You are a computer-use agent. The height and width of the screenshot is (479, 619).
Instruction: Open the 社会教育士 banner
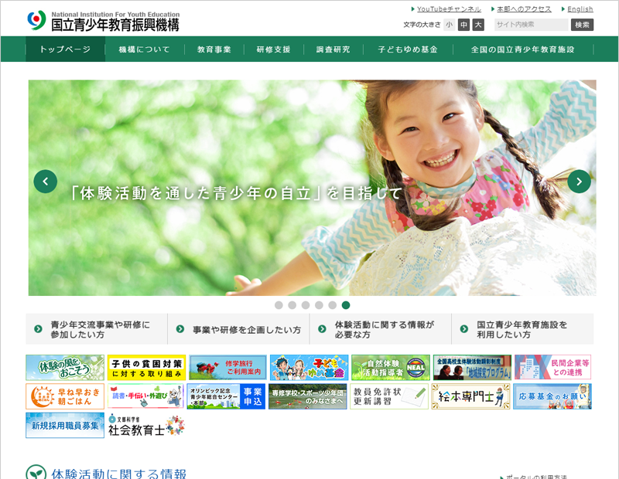tap(146, 426)
